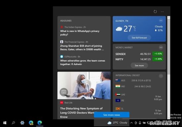
Task: Open the Windows Start menu
Action: (5, 123)
